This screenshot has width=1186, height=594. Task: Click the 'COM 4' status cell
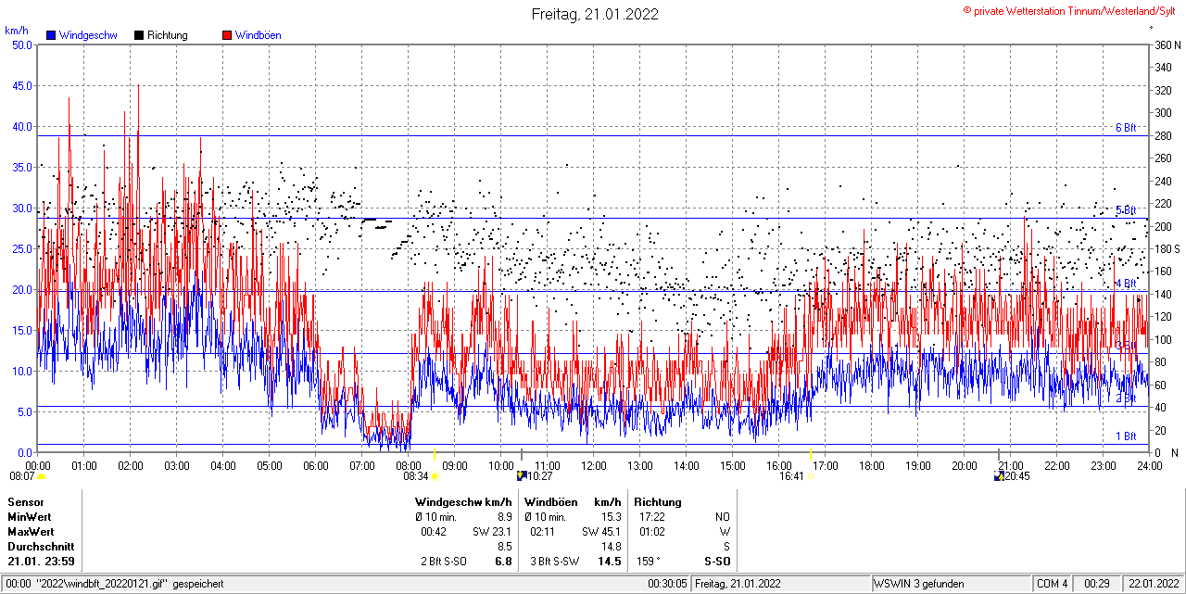pyautogui.click(x=1053, y=584)
